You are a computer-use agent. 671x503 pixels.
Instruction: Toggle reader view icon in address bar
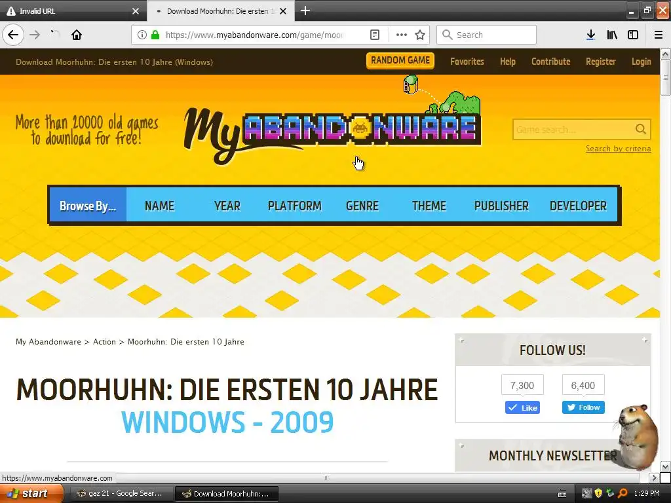point(375,35)
